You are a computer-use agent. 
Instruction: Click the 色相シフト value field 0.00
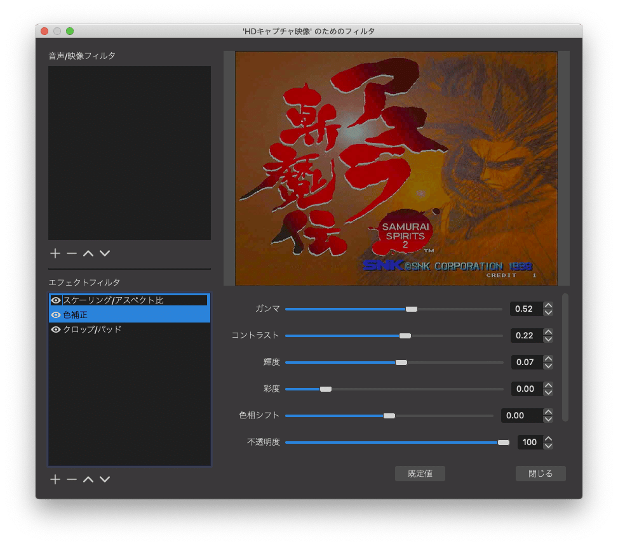(522, 416)
